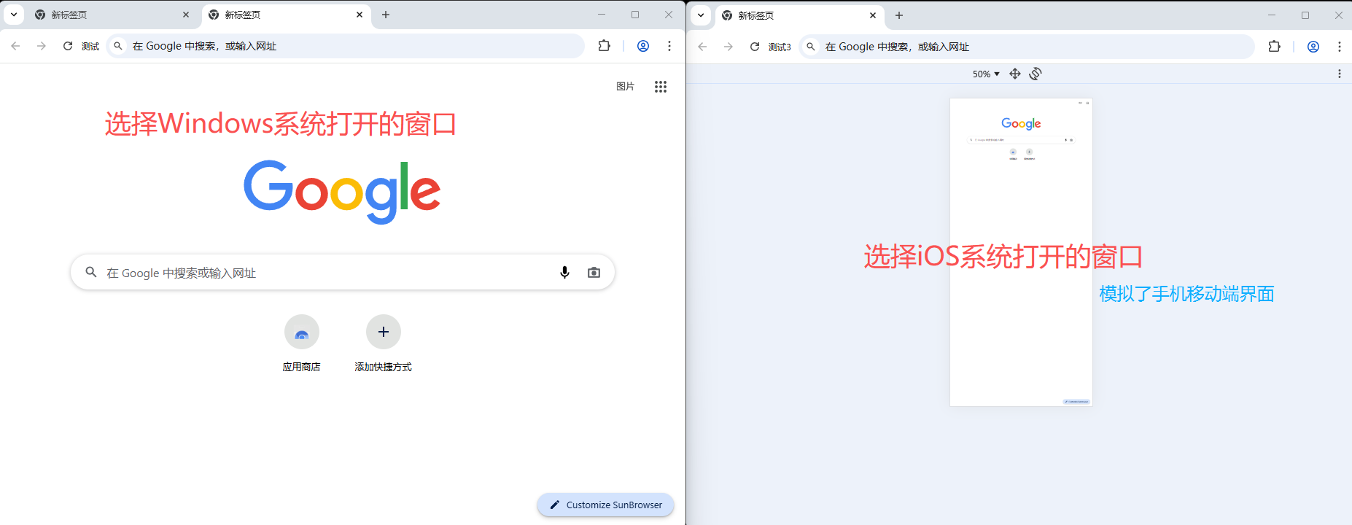The width and height of the screenshot is (1352, 525).
Task: Start voice search with microphone icon
Action: [x=564, y=272]
